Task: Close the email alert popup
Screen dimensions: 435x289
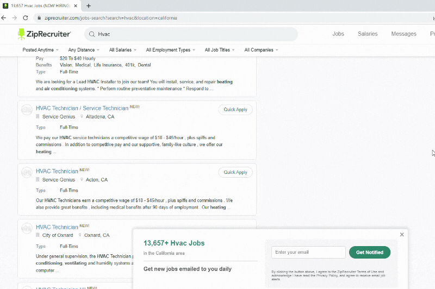Action: [x=402, y=235]
